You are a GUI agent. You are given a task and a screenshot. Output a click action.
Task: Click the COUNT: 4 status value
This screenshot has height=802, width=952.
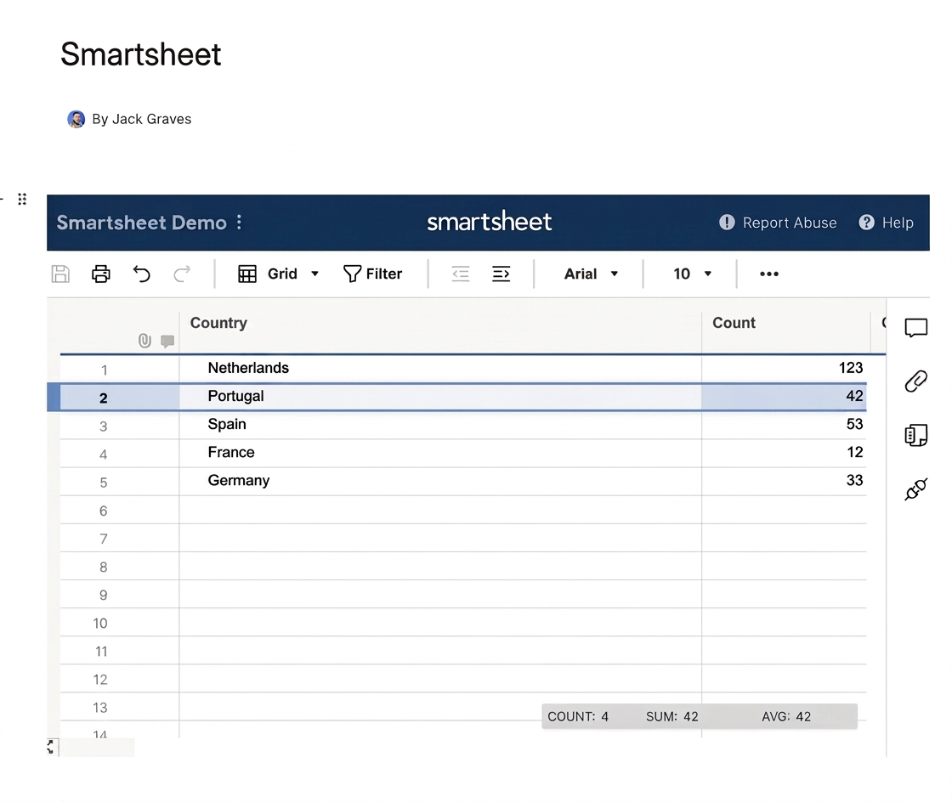click(578, 716)
